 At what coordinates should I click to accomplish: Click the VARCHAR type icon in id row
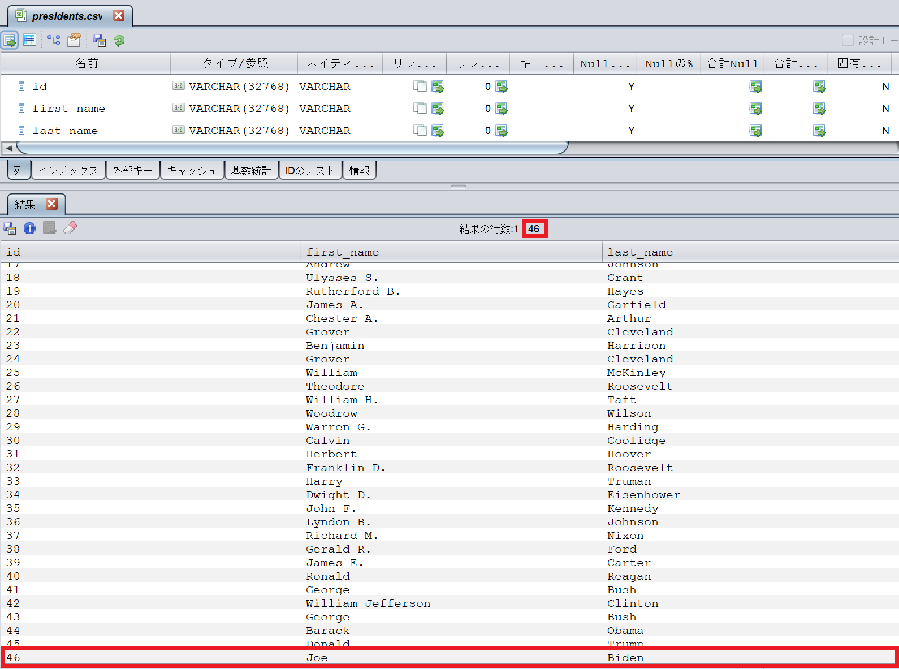coord(179,86)
